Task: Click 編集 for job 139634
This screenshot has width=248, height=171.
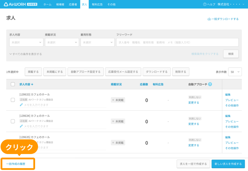Action: coord(228,116)
